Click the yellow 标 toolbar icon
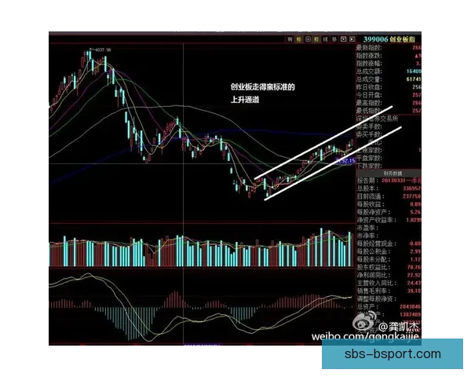471x377 pixels. tap(299, 39)
